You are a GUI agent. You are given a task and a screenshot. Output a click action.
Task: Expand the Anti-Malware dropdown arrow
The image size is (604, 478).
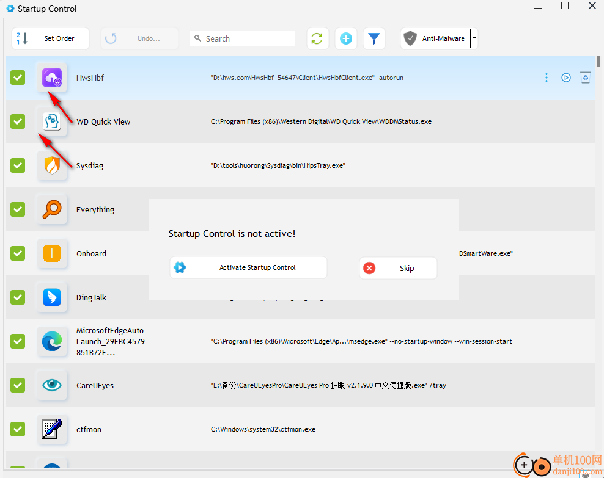pos(474,38)
